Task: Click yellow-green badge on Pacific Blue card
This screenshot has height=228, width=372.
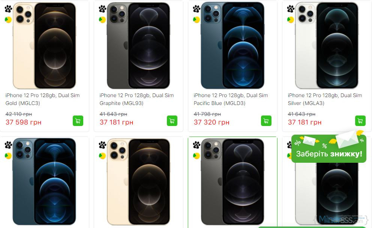Action: 196,19
